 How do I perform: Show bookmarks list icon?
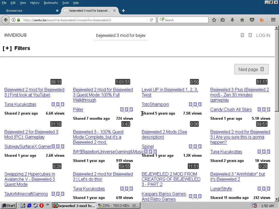(x=223, y=20)
